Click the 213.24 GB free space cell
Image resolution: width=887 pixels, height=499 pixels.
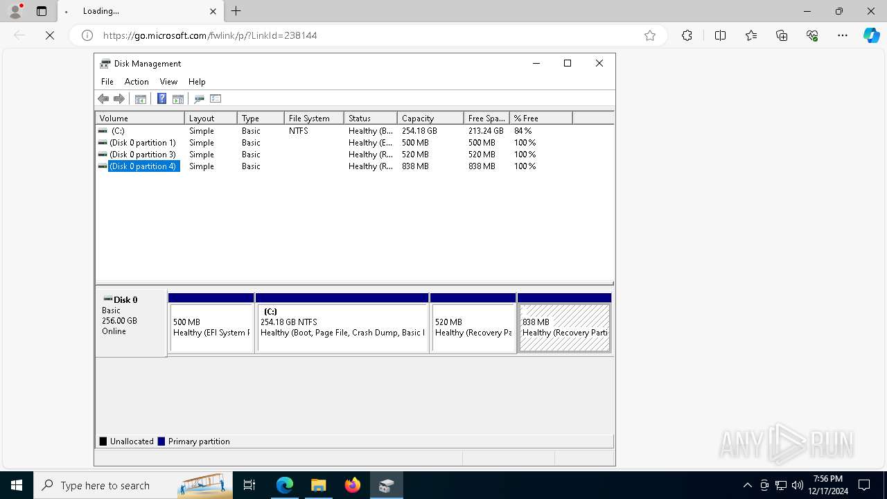486,131
